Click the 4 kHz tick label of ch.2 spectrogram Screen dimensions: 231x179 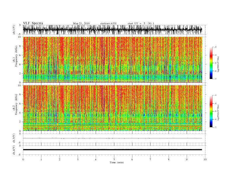pyautogui.click(x=20, y=113)
